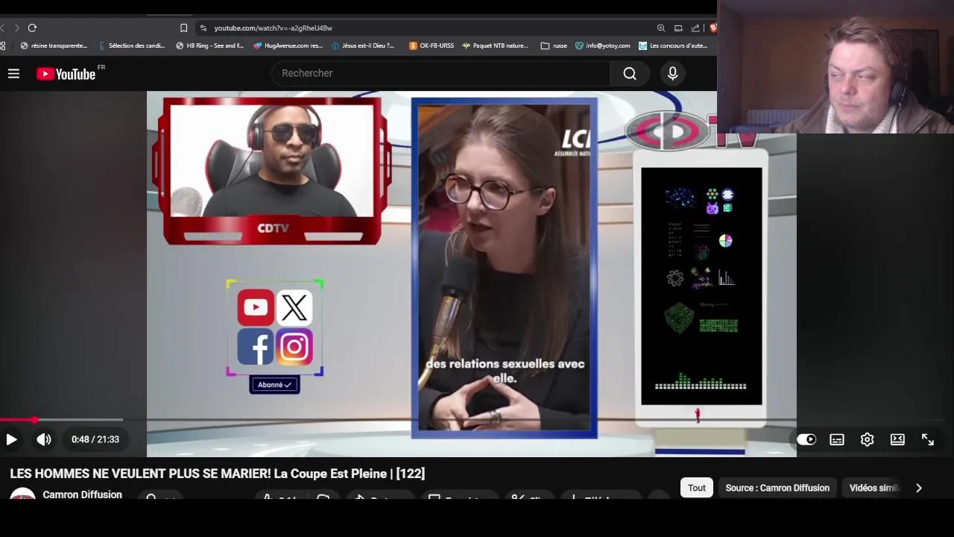The image size is (954, 537).
Task: Click the Facebook logo in the video overlay
Action: click(x=256, y=346)
